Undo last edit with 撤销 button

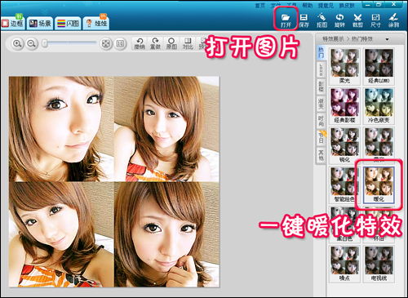[x=140, y=43]
